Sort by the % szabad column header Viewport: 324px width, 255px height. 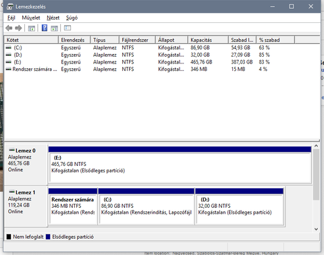275,40
